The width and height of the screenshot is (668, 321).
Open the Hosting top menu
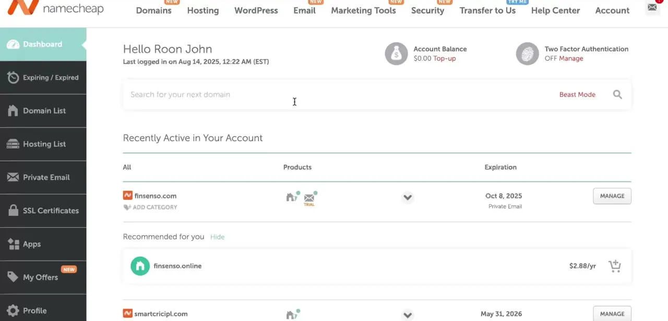pos(203,10)
